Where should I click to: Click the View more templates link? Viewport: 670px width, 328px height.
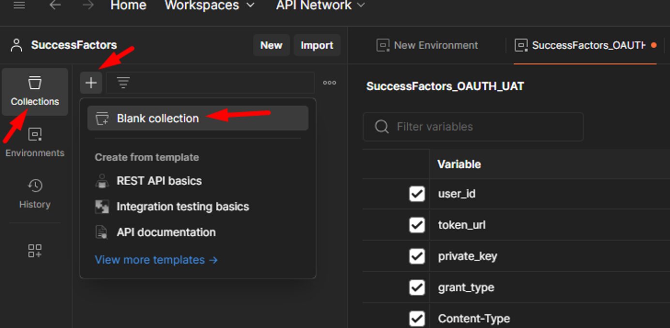(x=156, y=260)
